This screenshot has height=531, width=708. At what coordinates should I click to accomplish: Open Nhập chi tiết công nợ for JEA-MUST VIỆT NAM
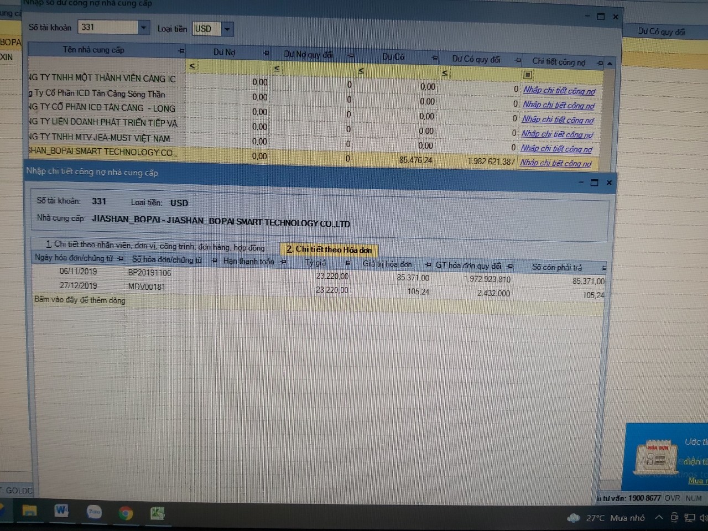(556, 149)
